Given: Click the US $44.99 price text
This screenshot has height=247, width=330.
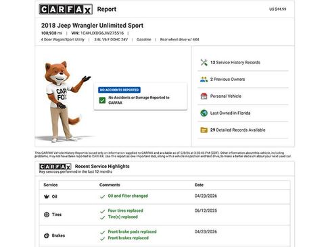Looking at the screenshot, I should (x=277, y=9).
